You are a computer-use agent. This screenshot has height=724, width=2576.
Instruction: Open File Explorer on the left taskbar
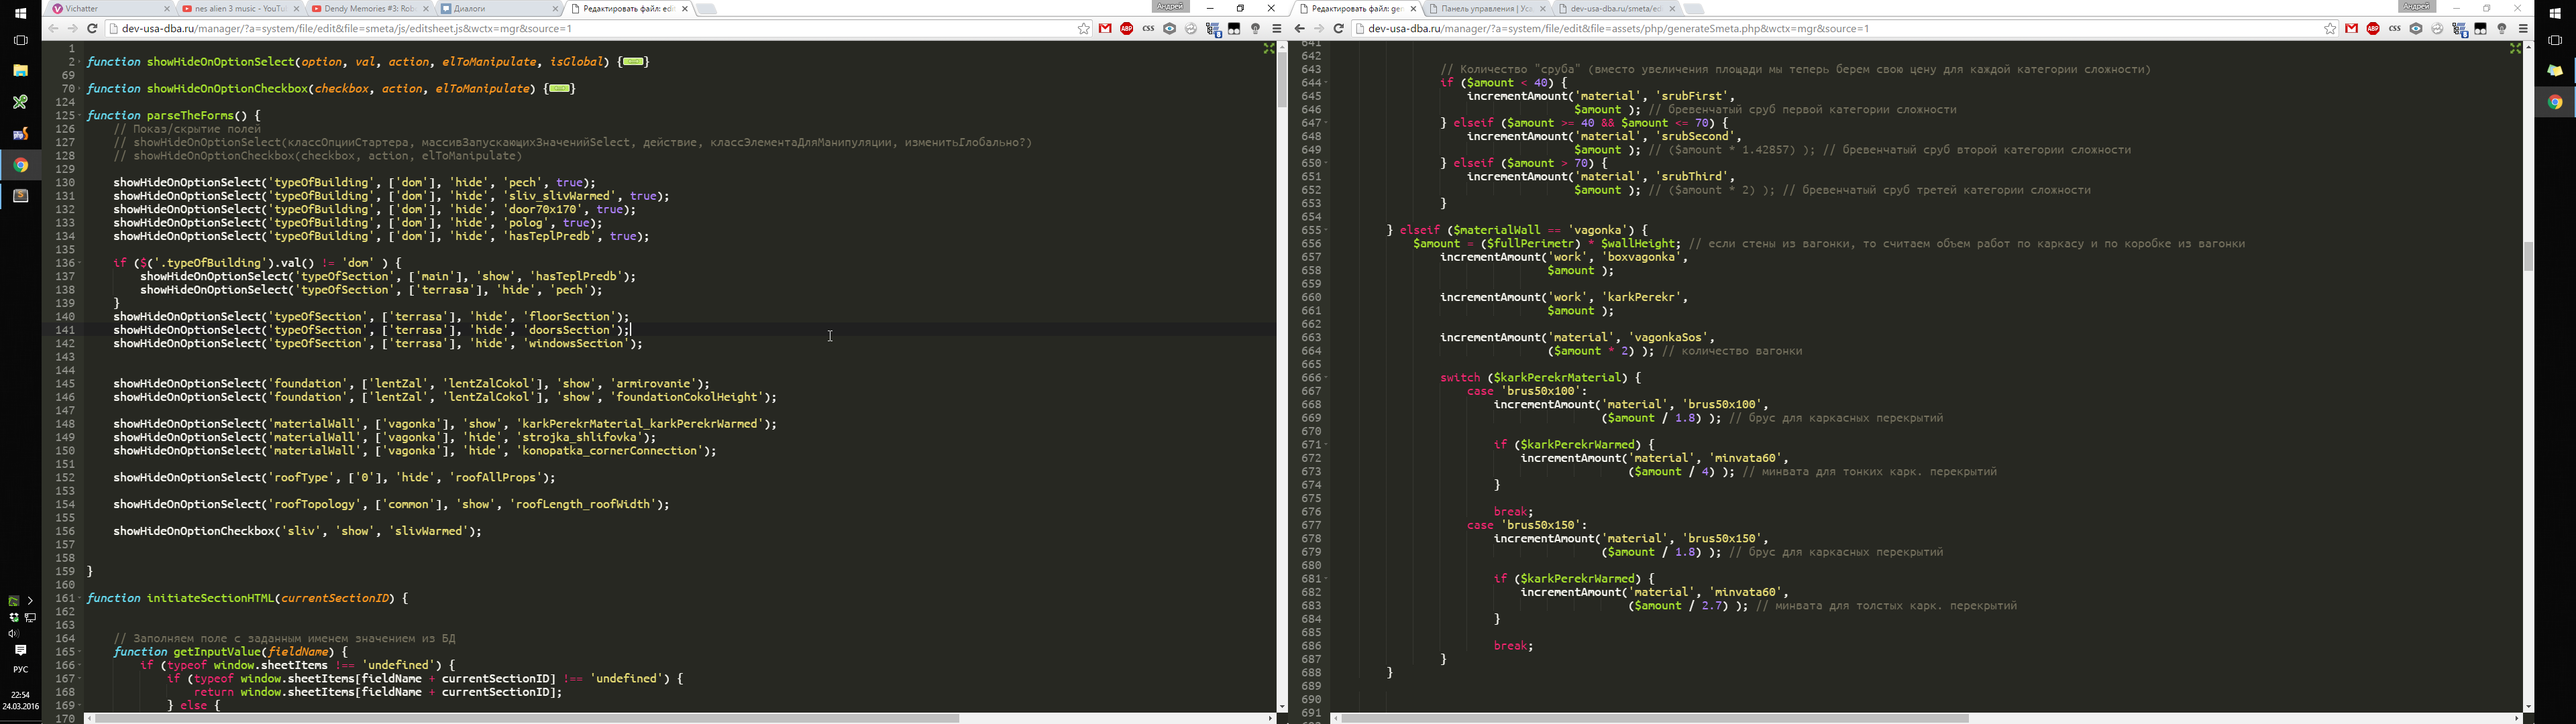point(20,71)
